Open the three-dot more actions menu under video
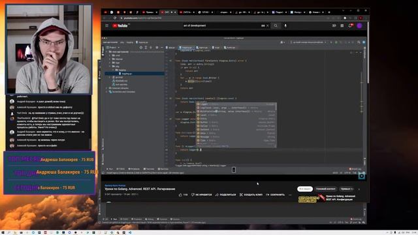Image resolution: width=418 pixels, height=235 pixels. (x=290, y=195)
